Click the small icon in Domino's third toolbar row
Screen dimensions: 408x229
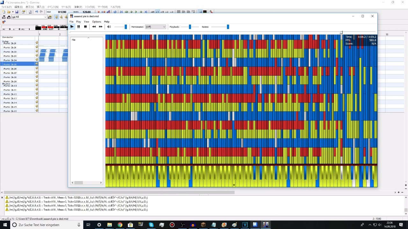click(4, 22)
